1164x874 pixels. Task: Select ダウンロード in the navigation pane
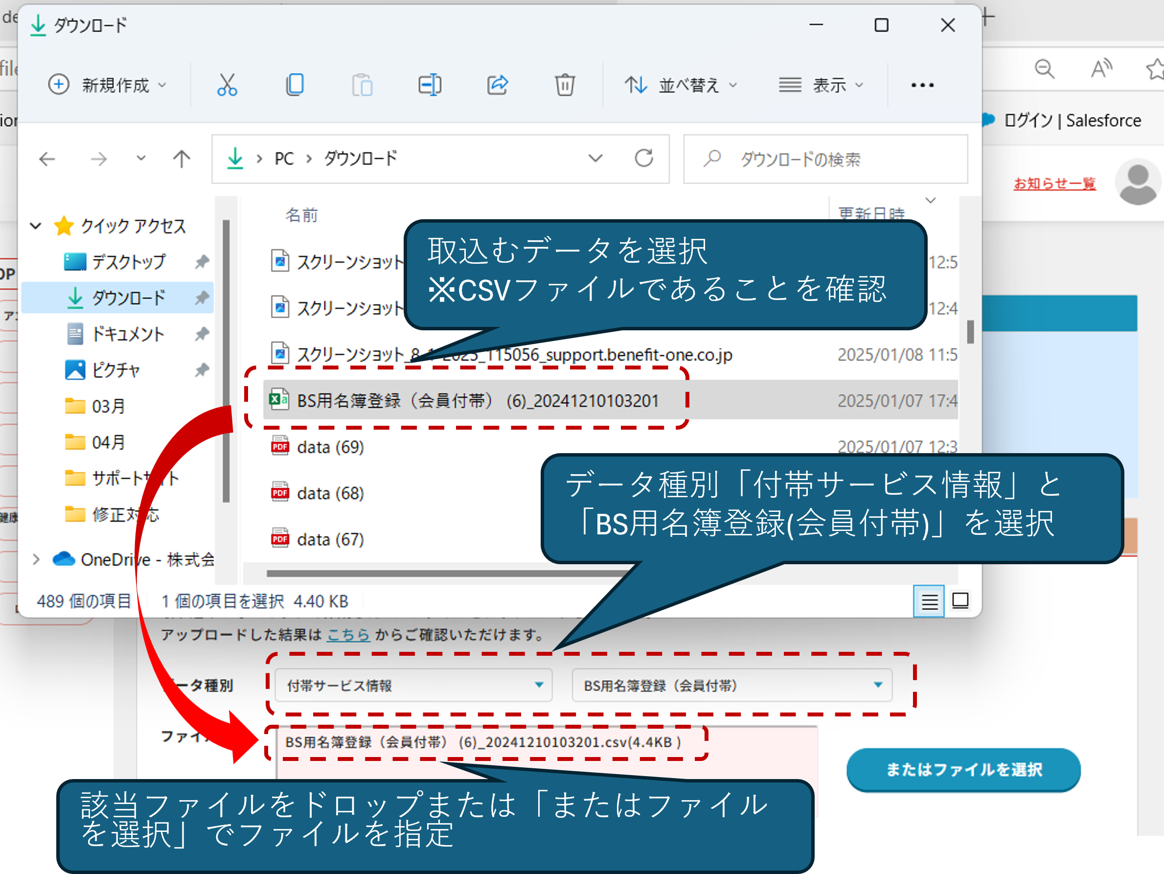(x=117, y=298)
